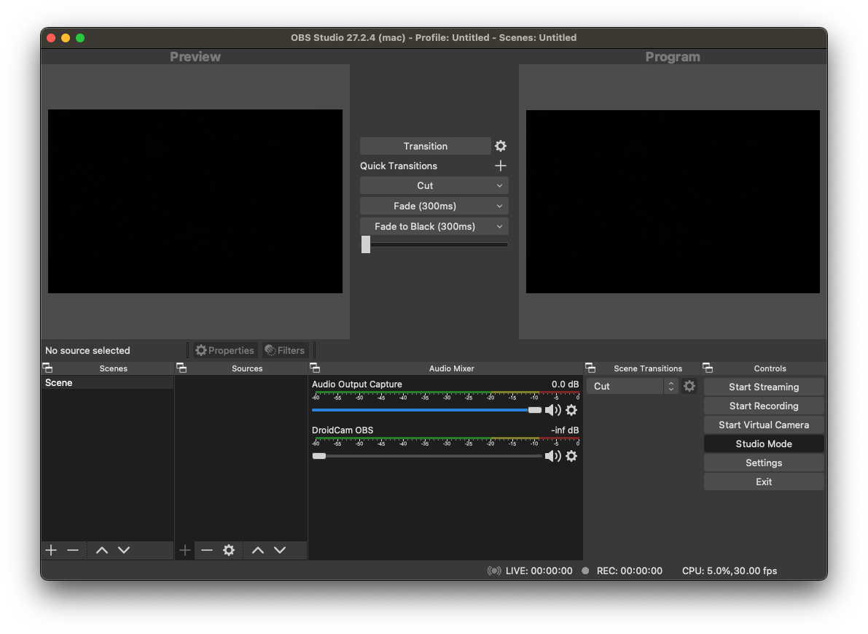Click Audio Output Capture volume slider handle
Screen dimensions: 868x634
535,410
